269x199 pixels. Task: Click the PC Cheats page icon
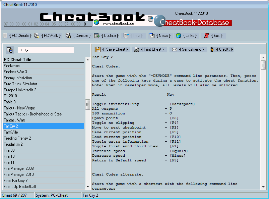(x=5, y=36)
